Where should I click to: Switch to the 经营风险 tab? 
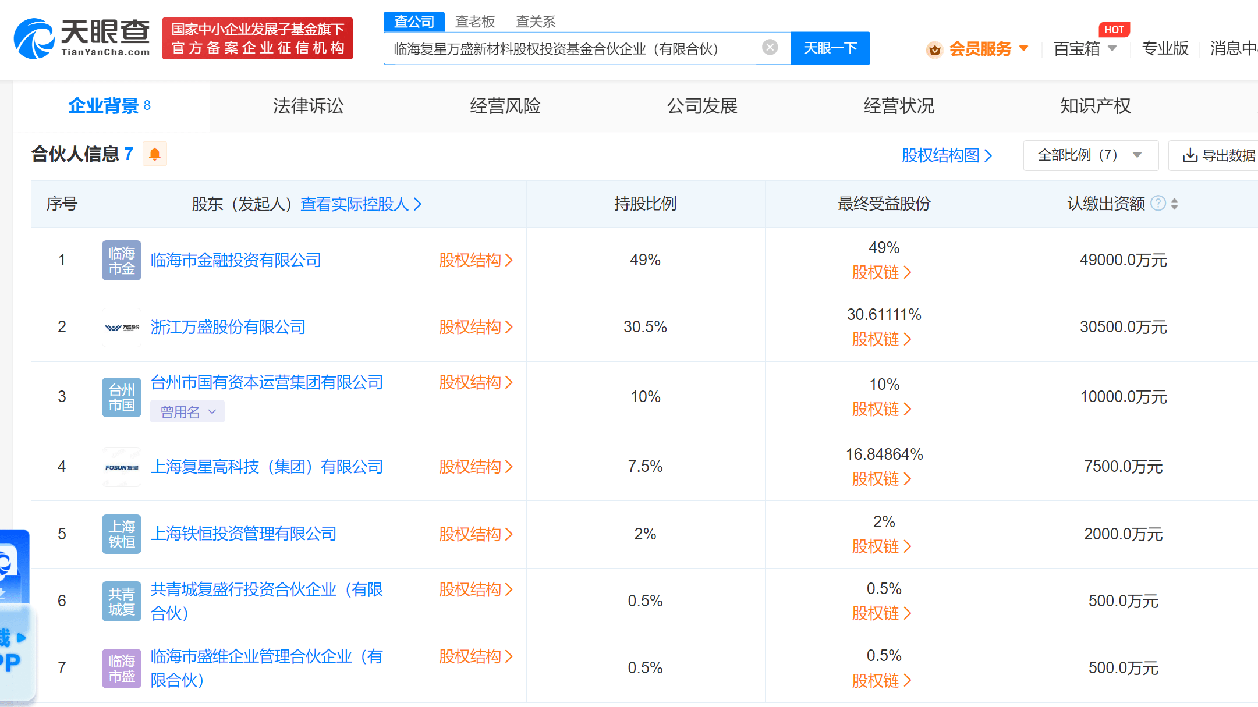pyautogui.click(x=505, y=106)
